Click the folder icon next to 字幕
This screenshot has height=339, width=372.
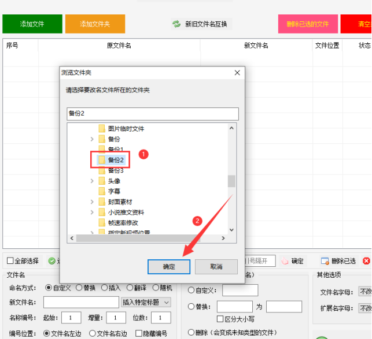(x=102, y=191)
